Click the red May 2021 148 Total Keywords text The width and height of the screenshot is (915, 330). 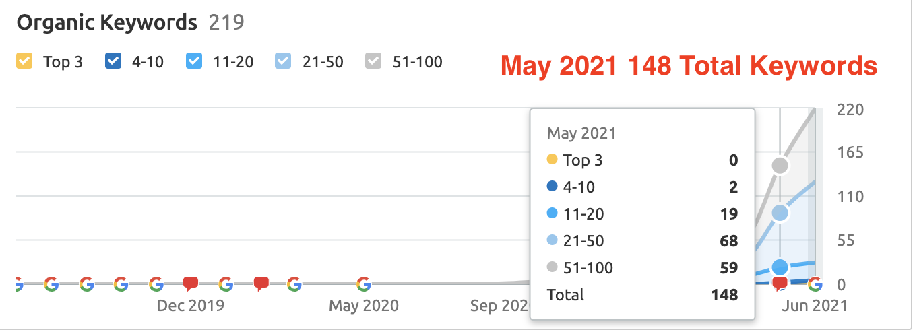[x=689, y=66]
